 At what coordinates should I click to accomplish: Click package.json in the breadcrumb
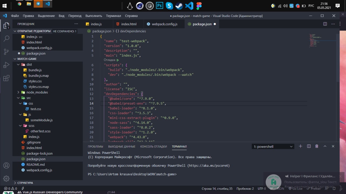point(99,31)
